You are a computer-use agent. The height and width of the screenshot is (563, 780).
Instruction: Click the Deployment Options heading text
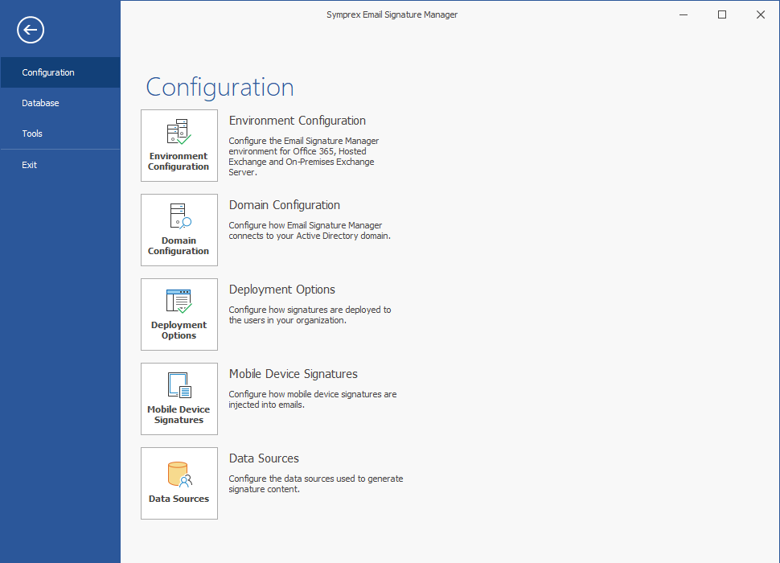pyautogui.click(x=281, y=290)
